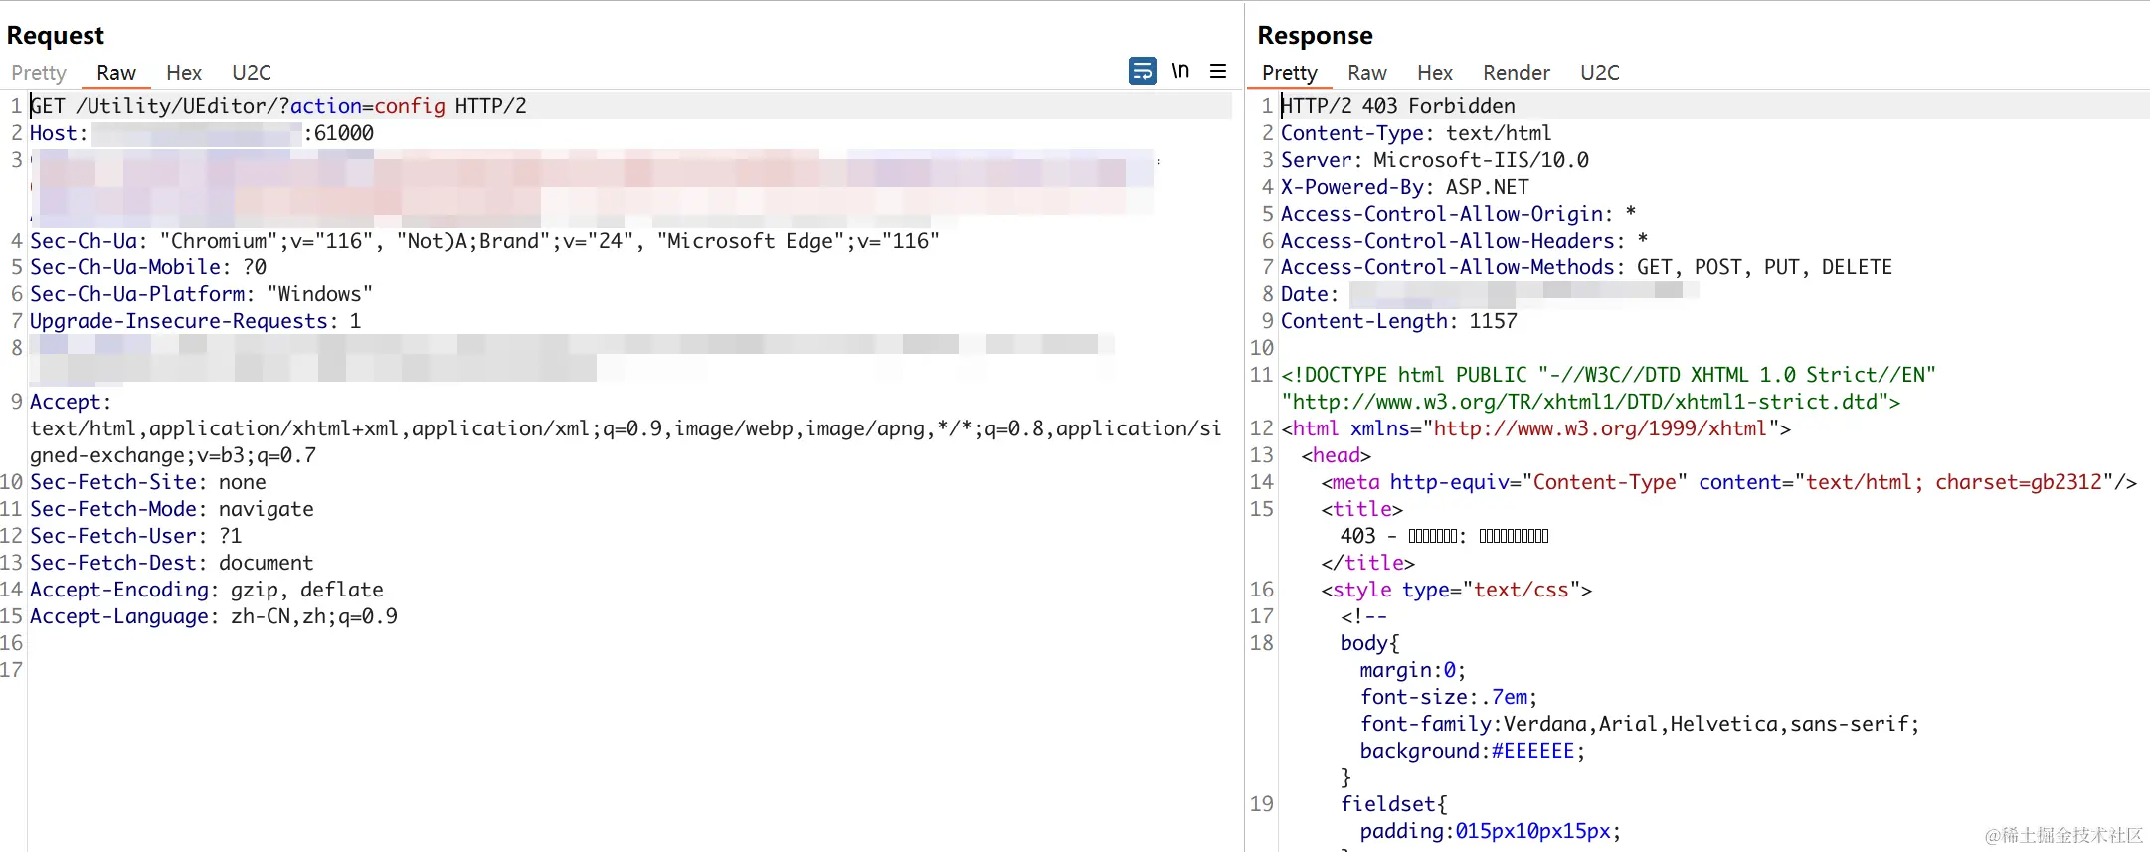Click the Accept-Language header line
Viewport: 2150px width, 852px height.
point(214,616)
